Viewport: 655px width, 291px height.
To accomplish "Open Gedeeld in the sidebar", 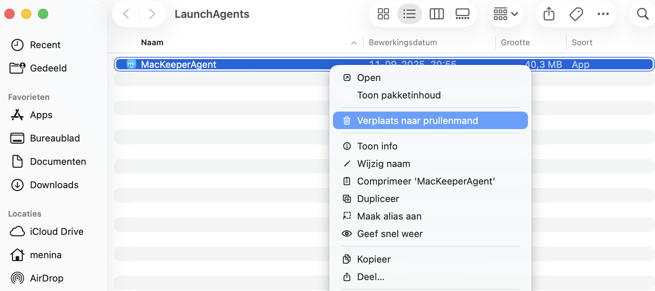I will (38, 68).
